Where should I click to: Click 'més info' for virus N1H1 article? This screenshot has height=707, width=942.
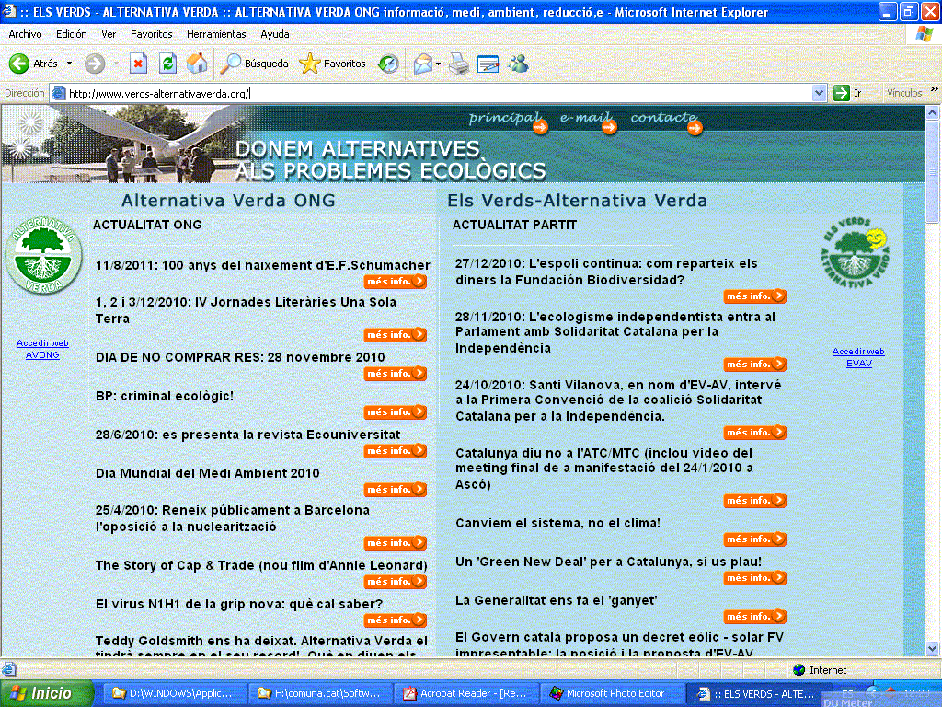[x=396, y=620]
